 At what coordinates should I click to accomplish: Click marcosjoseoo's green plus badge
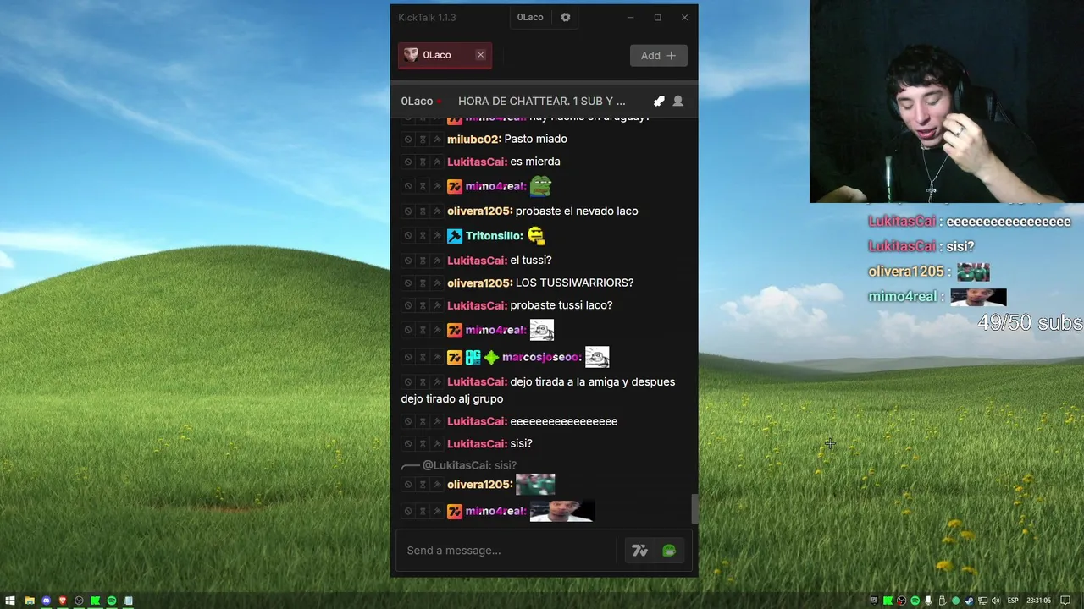tap(491, 358)
